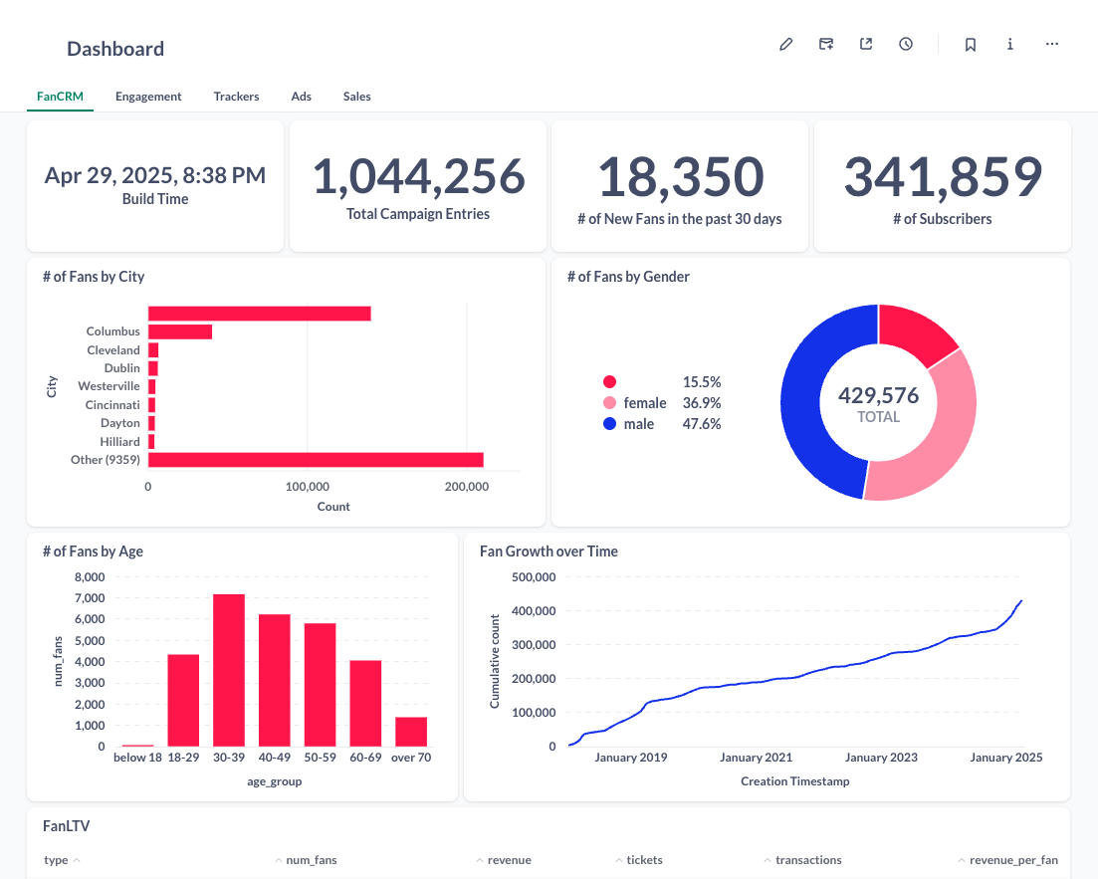
Task: Open the share/export dashboard icon
Action: pos(865,44)
